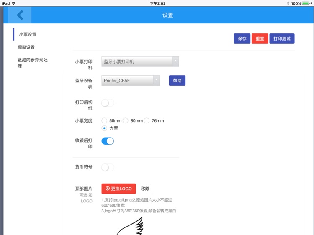Open 小票设置 in the sidebar

coord(28,34)
